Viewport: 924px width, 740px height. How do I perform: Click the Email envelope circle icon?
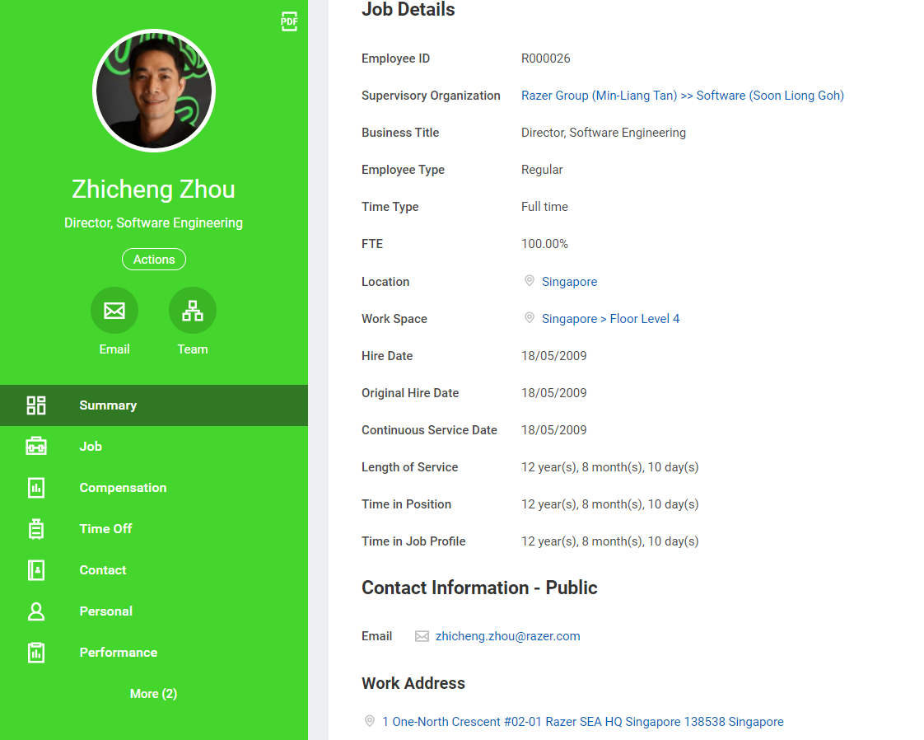pos(114,310)
